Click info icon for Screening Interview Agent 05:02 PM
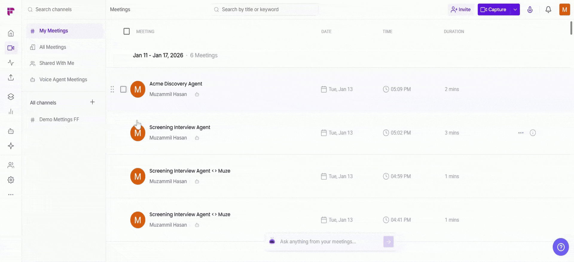This screenshot has width=574, height=262. point(533,133)
